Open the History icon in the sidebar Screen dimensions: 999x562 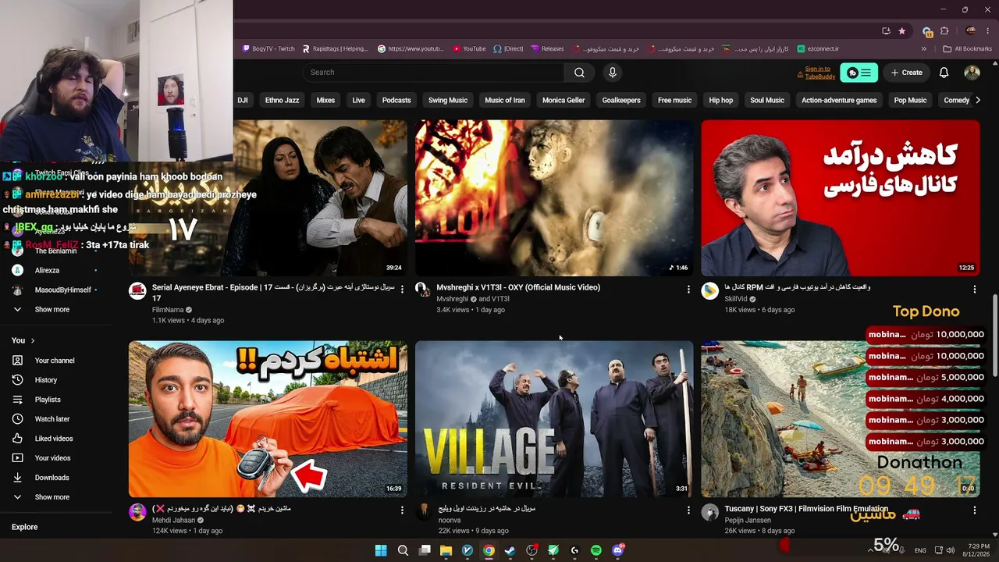tap(17, 380)
